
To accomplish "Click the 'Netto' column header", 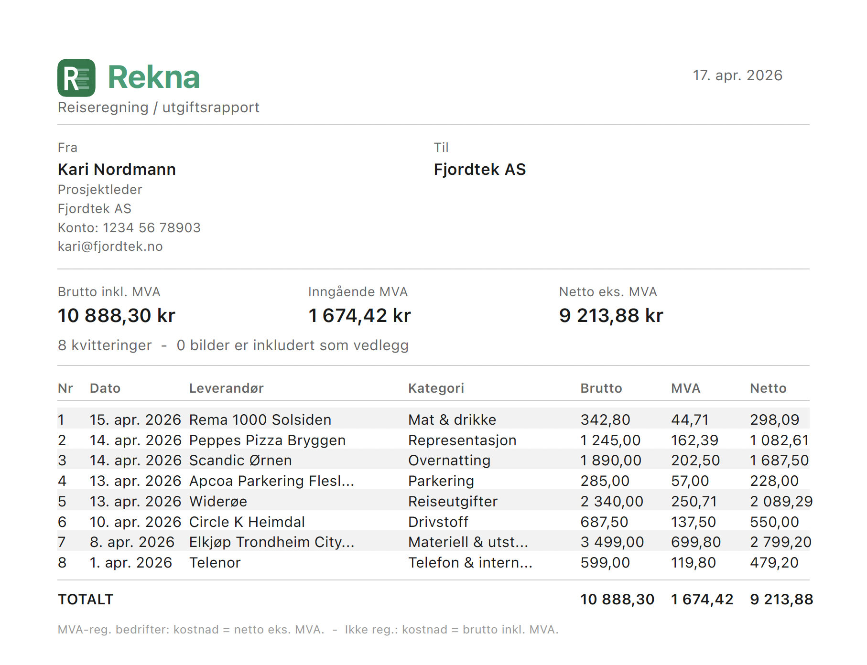I will click(x=768, y=388).
